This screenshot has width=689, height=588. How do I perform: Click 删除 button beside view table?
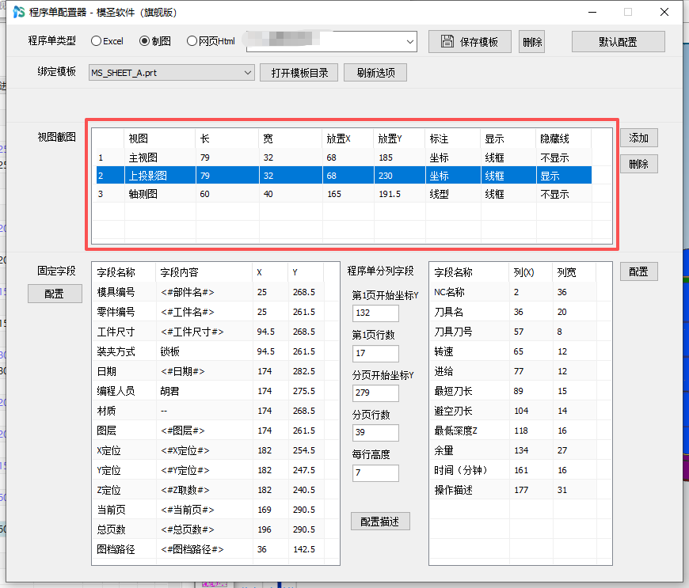pos(639,164)
